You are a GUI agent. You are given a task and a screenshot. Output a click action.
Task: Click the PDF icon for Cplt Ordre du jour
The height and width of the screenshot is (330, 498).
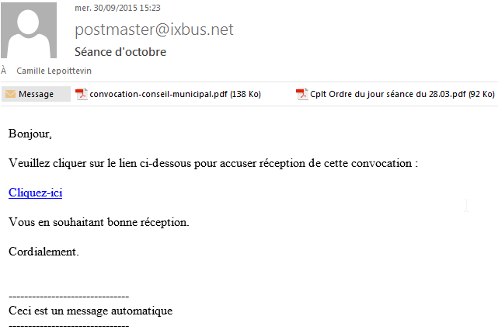[301, 94]
